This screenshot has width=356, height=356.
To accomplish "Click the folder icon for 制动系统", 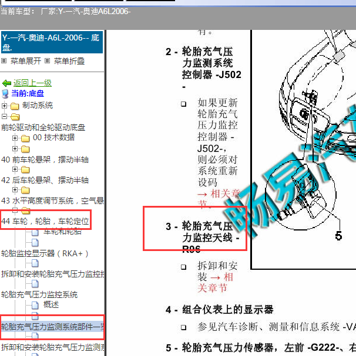I will [x=15, y=106].
